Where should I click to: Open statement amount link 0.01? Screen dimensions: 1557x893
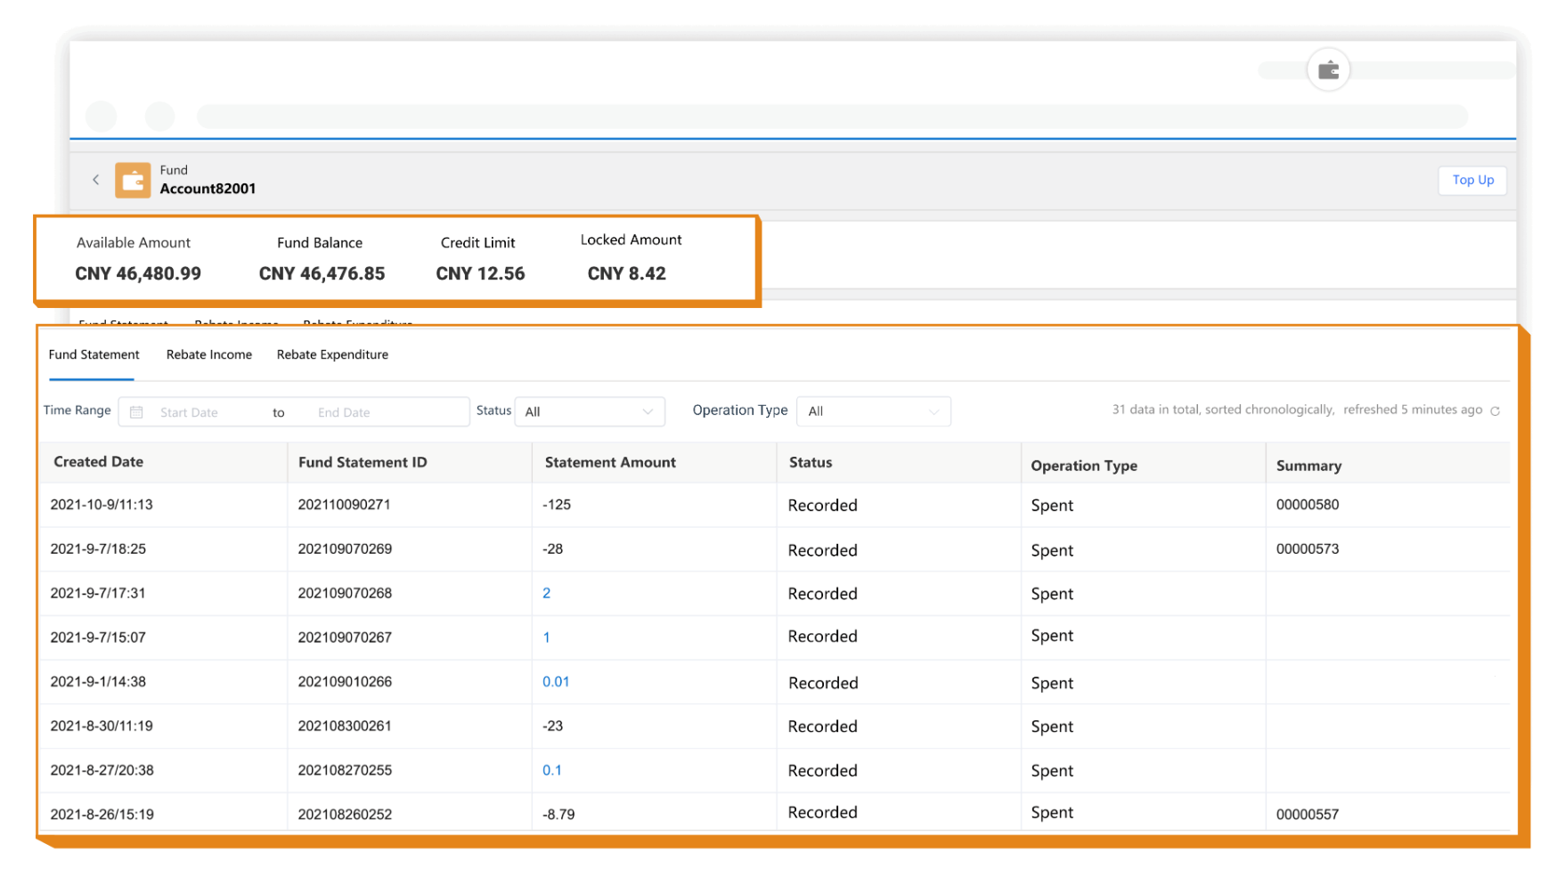tap(555, 682)
